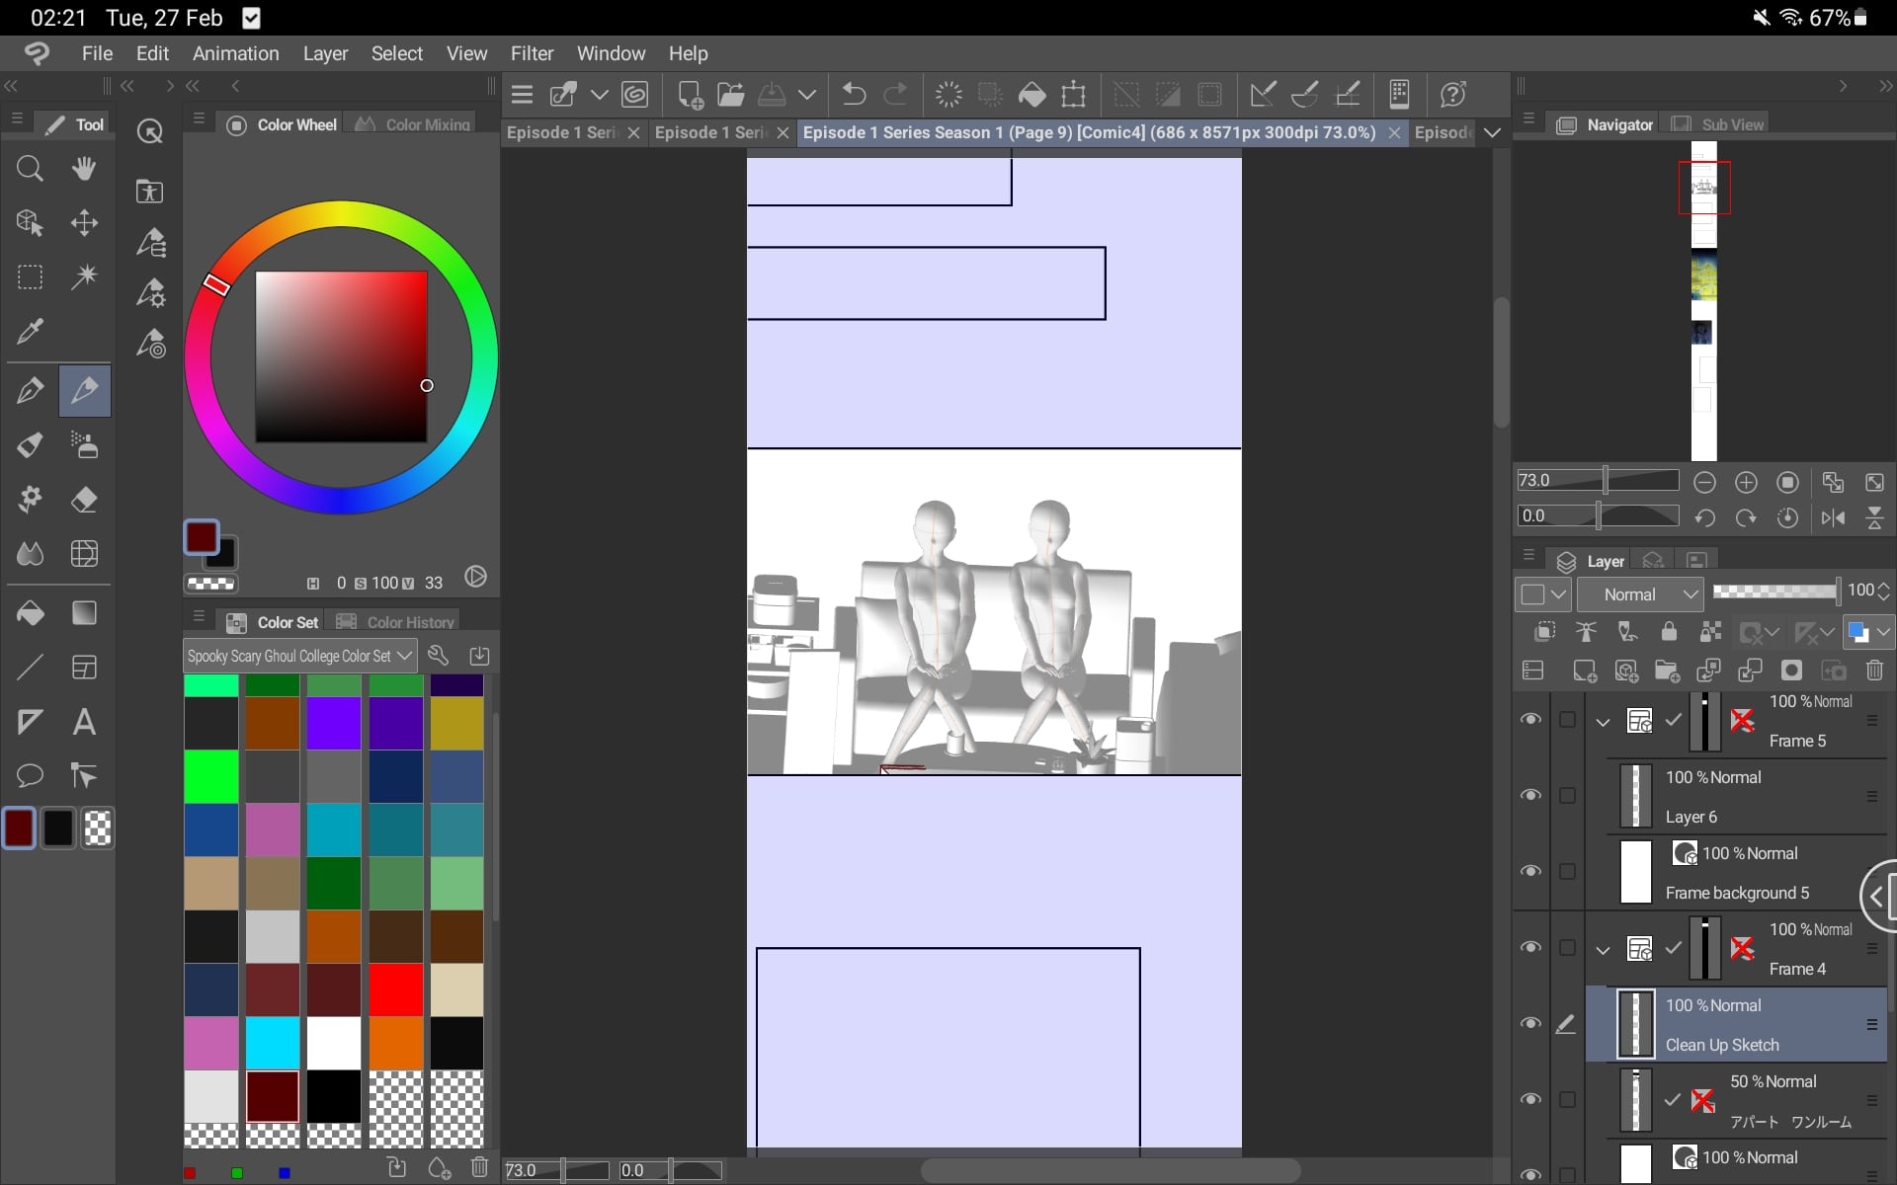
Task: Select the Text tool
Action: click(84, 722)
